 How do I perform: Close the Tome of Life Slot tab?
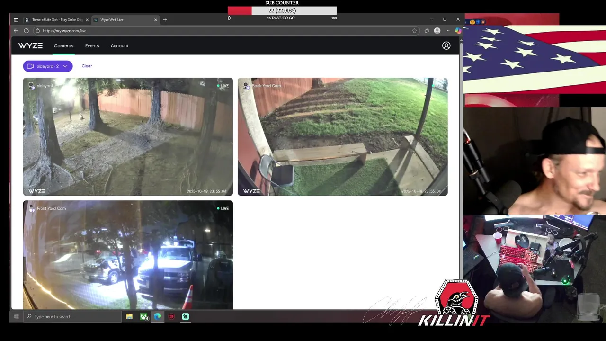coord(87,20)
